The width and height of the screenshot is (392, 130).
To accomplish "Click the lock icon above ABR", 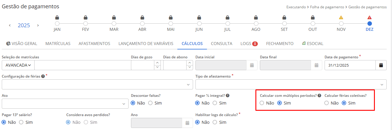I will coord(142,17).
